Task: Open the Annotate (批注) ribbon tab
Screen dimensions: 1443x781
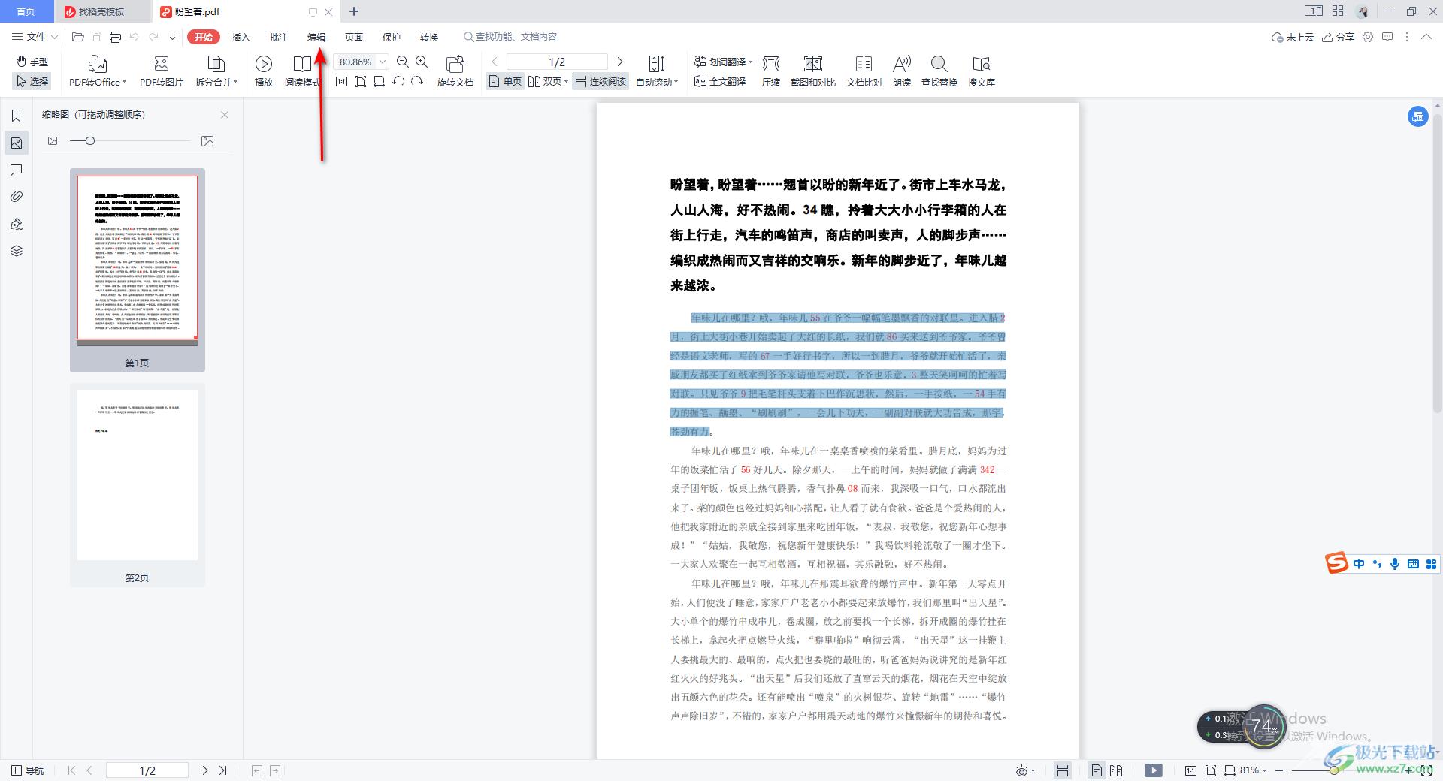Action: [x=278, y=37]
